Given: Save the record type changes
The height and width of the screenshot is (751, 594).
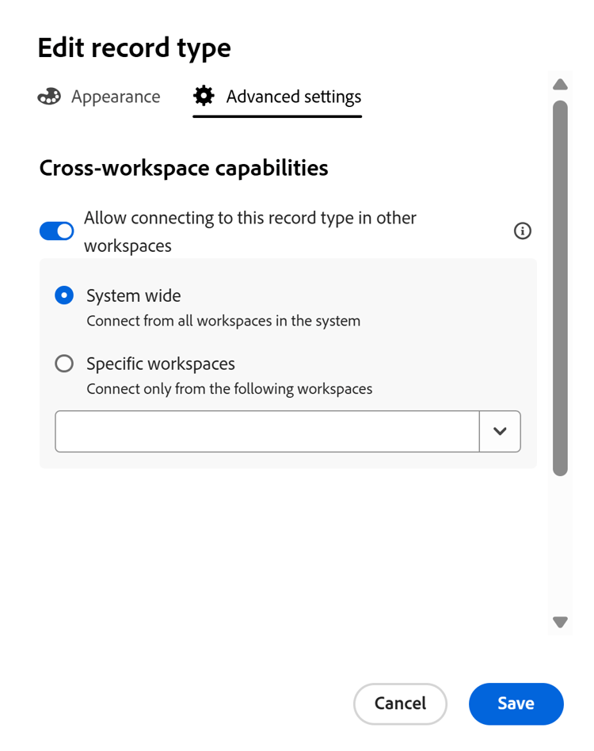Looking at the screenshot, I should coord(516,703).
